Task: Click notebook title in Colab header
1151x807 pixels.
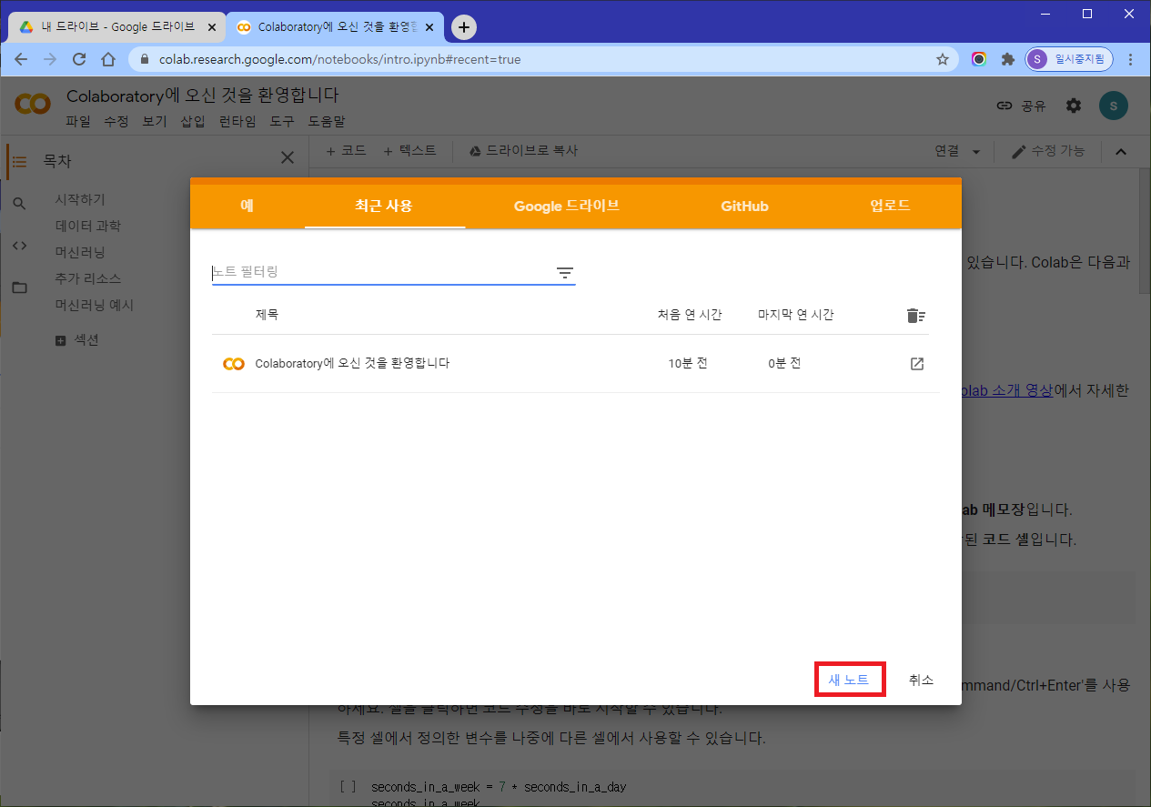Action: click(202, 96)
